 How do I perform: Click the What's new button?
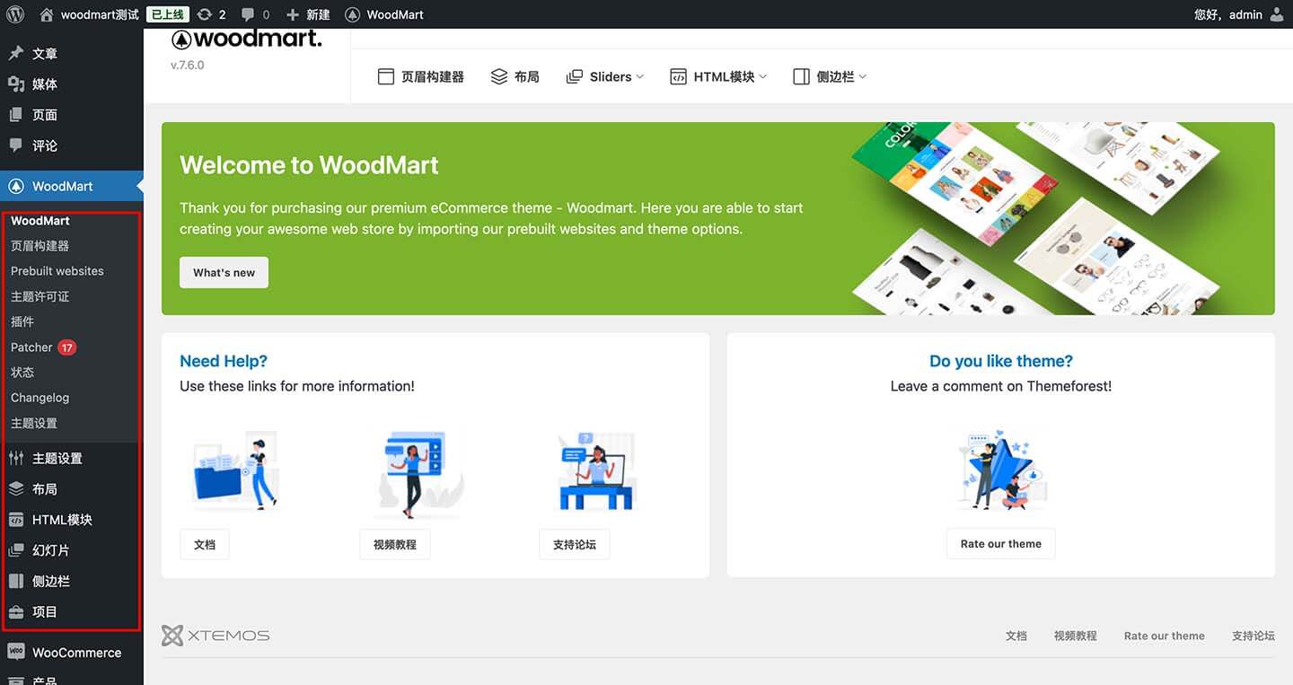tap(224, 273)
